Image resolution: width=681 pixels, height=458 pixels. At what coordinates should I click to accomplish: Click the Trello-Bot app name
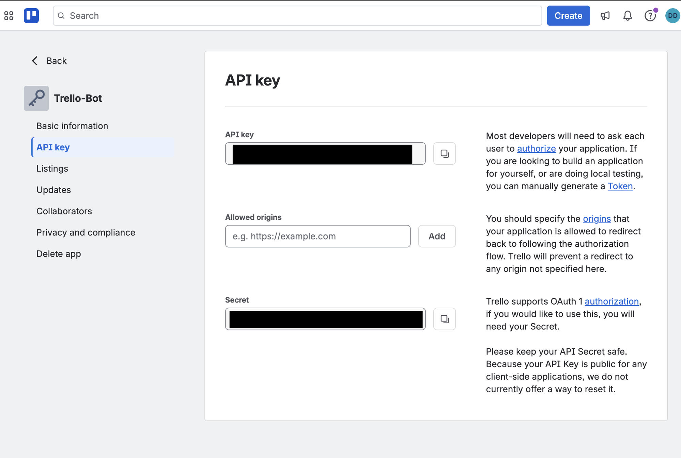tap(78, 98)
